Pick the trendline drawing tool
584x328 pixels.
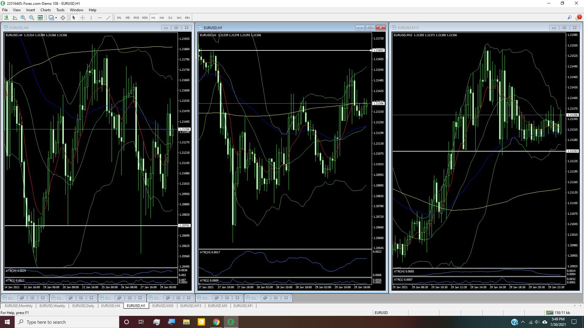point(108,18)
